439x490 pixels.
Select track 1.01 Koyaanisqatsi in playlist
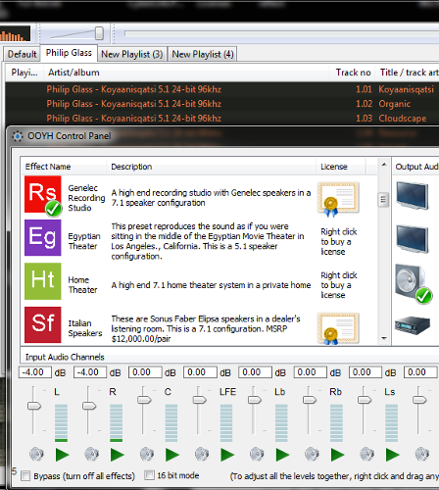tap(222, 89)
